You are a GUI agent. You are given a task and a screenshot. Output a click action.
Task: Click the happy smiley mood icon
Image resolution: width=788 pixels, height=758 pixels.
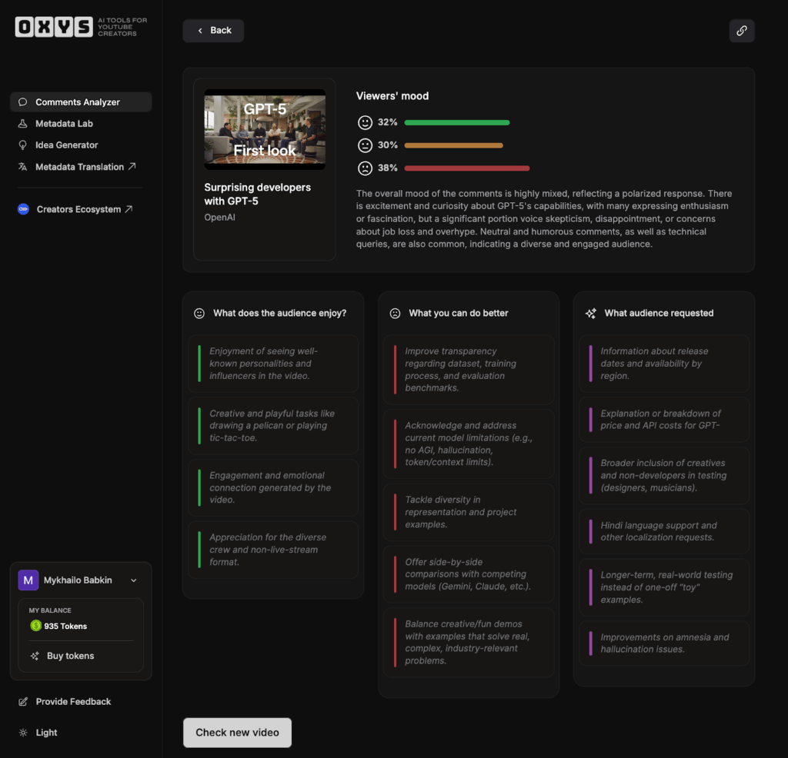tap(366, 122)
